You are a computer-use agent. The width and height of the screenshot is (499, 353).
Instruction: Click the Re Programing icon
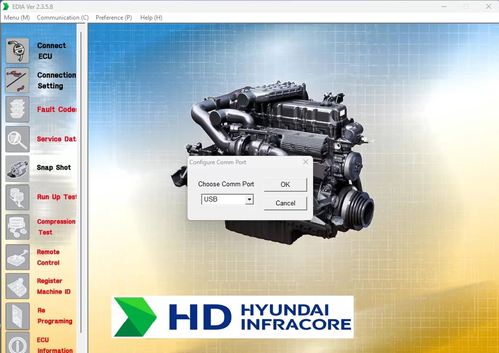(18, 316)
